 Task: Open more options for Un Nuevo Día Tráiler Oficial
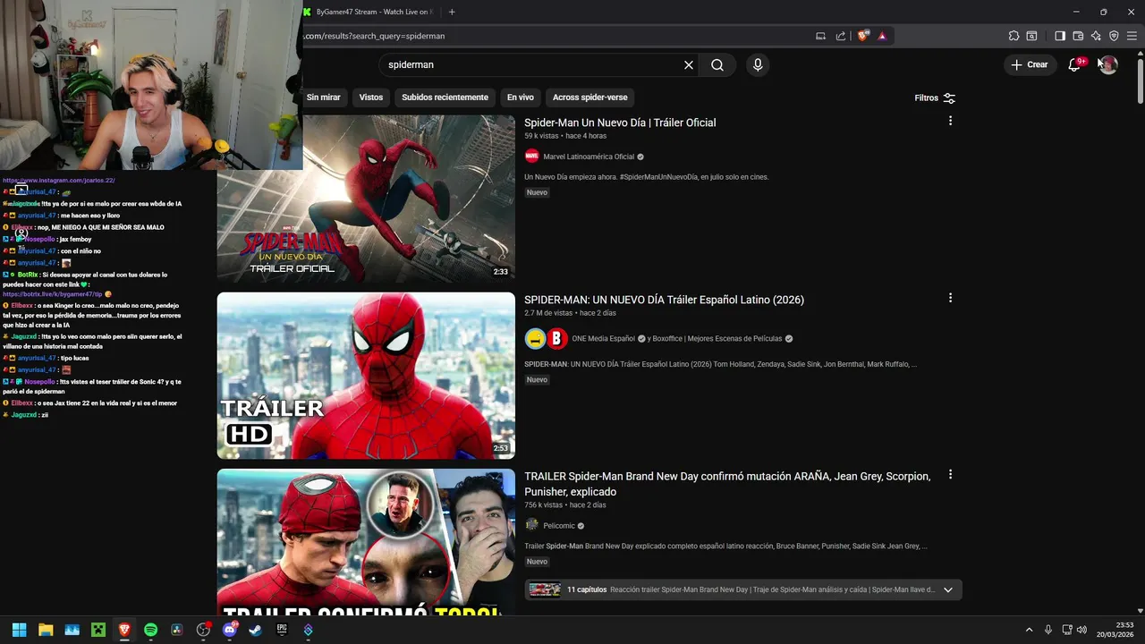(950, 121)
